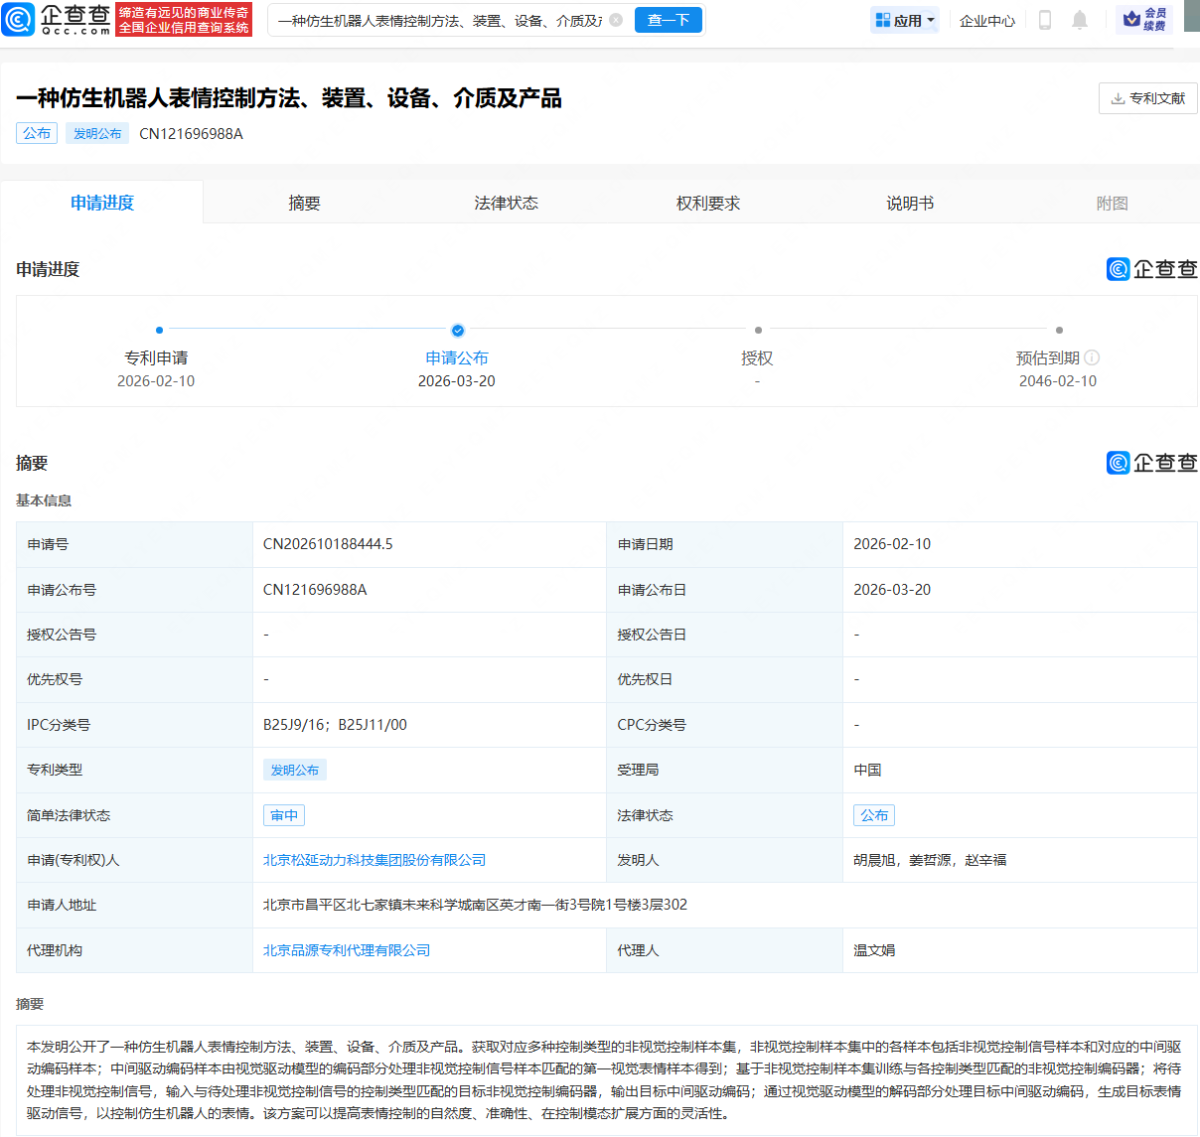
Task: Expand the 应用 dropdown menu
Action: [904, 20]
